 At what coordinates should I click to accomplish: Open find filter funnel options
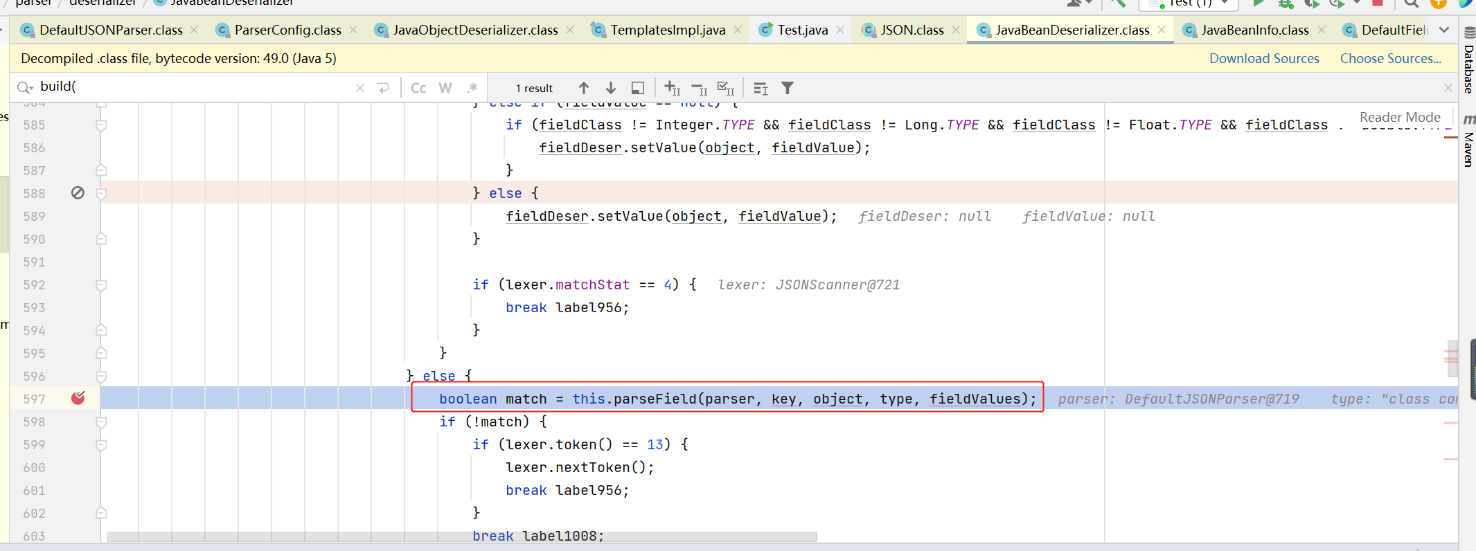788,88
